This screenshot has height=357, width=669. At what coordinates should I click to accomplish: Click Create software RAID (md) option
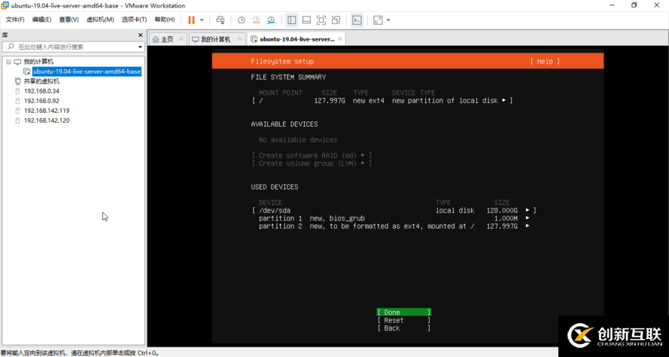click(312, 155)
